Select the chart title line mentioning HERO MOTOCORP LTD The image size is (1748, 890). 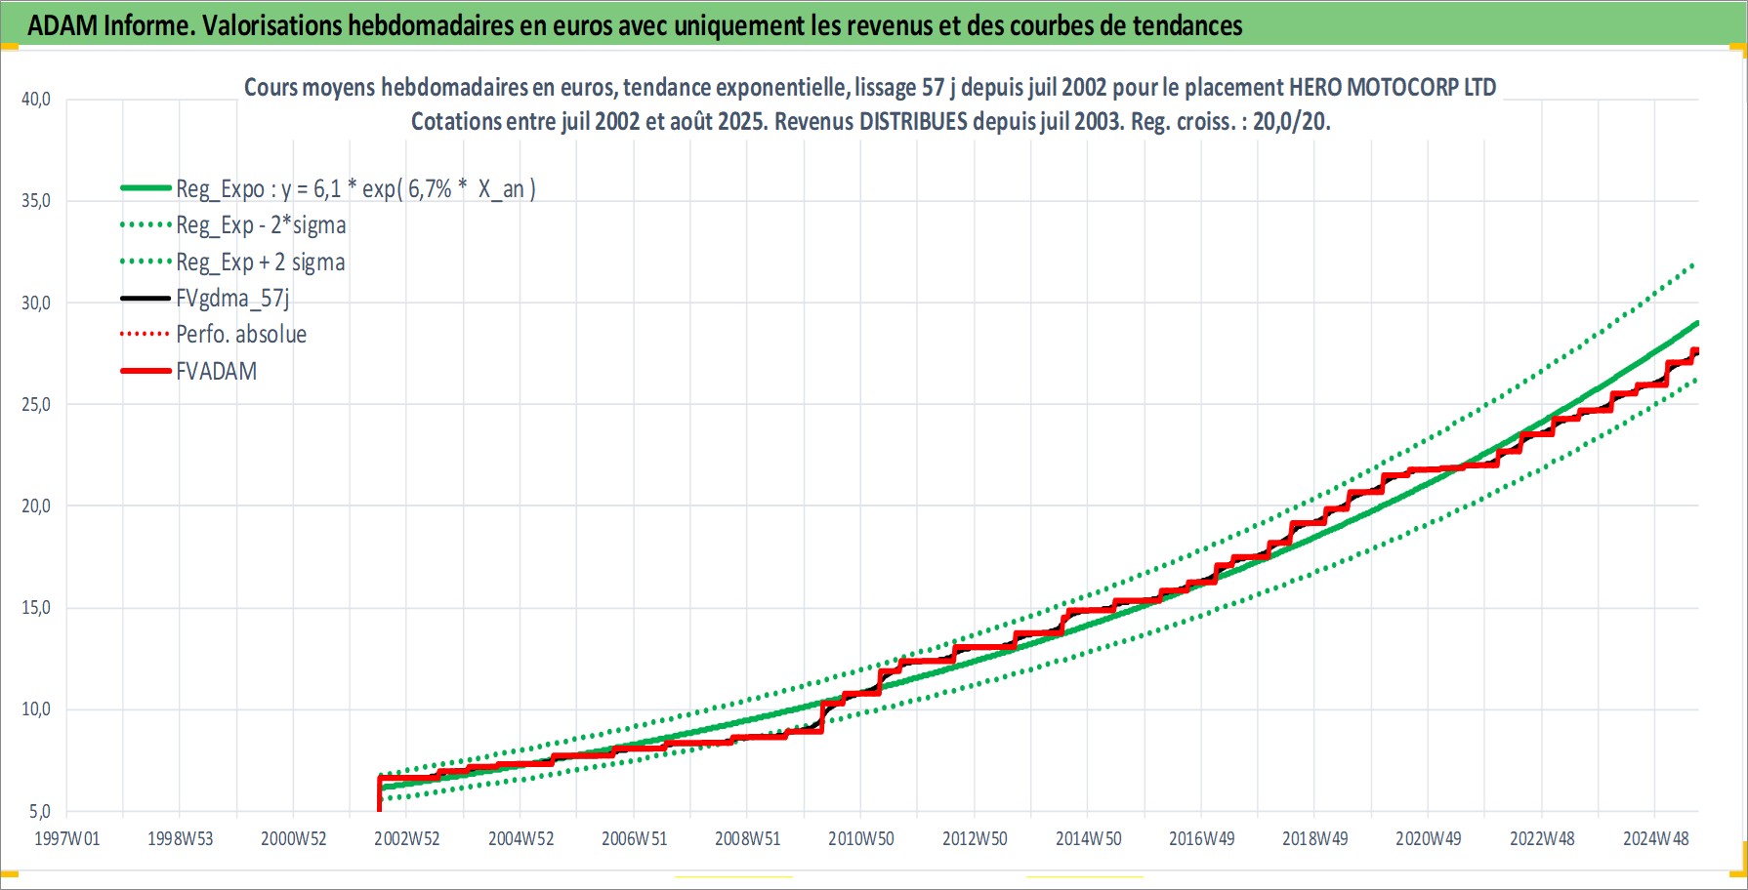click(x=870, y=87)
